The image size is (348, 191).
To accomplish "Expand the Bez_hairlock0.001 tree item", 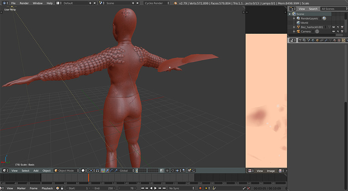I will [x=294, y=27].
